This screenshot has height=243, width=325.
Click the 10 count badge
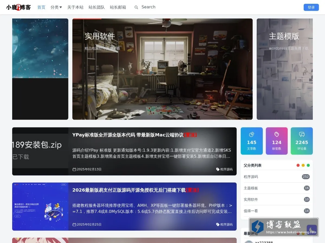[x=307, y=200]
